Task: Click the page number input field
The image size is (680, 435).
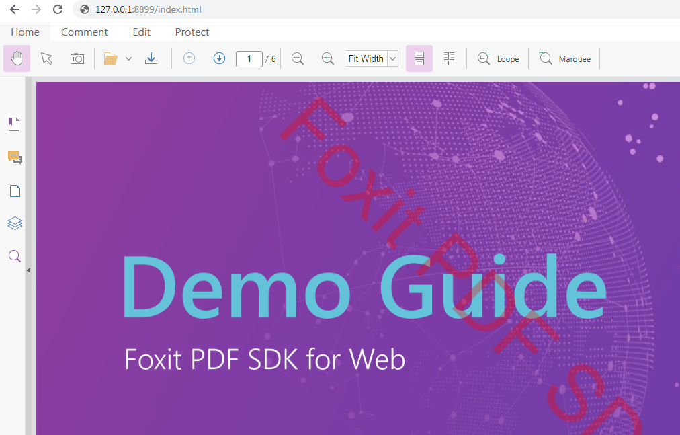Action: tap(249, 58)
